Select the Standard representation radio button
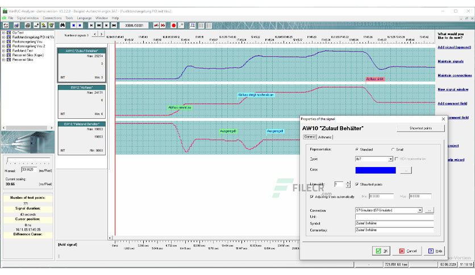 click(357, 149)
